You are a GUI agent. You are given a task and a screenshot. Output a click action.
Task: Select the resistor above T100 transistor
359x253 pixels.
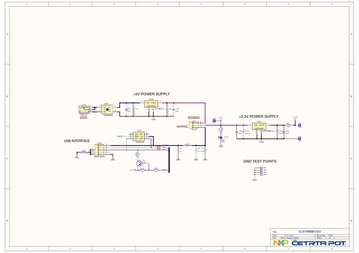point(138,154)
